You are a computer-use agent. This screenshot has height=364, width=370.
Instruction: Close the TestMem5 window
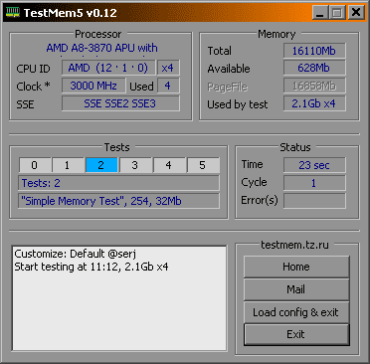[x=356, y=13]
